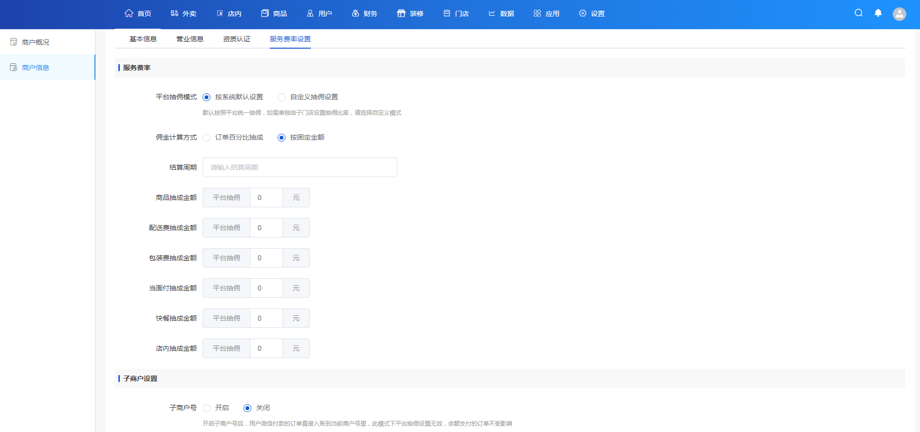
Task: Enable 子商户号 by selecting 开启
Action: (x=207, y=408)
